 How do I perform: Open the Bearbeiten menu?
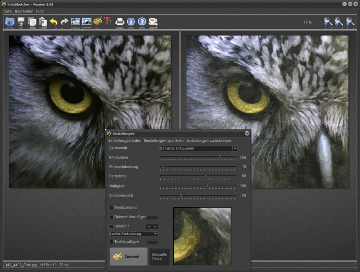tap(24, 11)
